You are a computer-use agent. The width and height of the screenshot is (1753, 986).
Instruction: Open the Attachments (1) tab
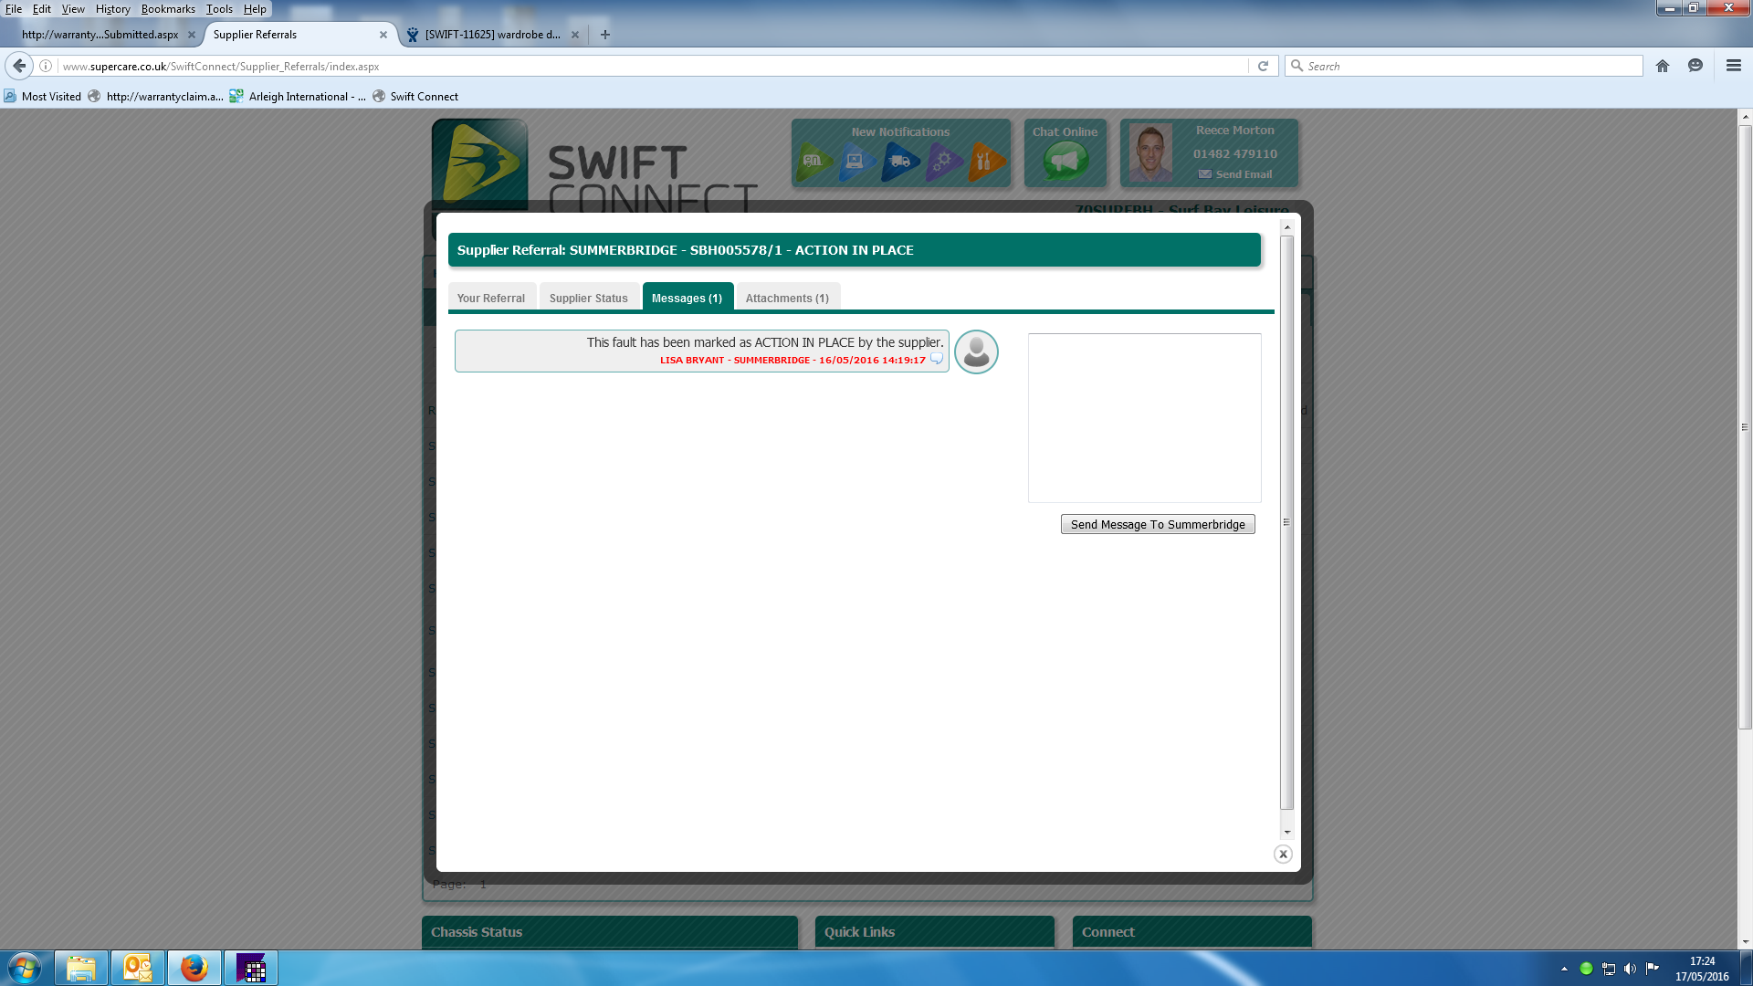click(787, 299)
